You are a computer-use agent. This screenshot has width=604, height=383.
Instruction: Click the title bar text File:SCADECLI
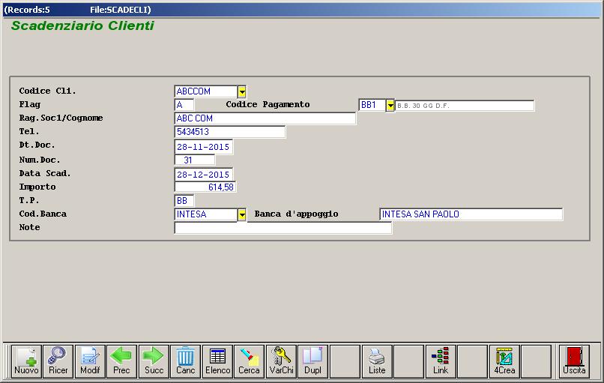[120, 10]
